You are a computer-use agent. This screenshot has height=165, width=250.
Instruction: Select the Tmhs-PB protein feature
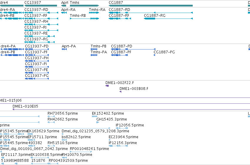click(x=94, y=49)
